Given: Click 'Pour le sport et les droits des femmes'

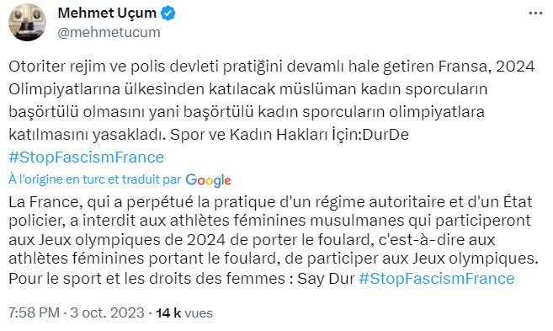Looking at the screenshot, I should (146, 279).
